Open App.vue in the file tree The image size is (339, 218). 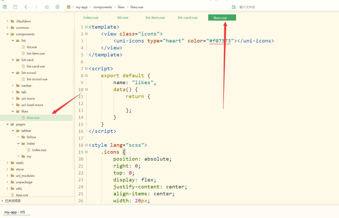coord(22,195)
